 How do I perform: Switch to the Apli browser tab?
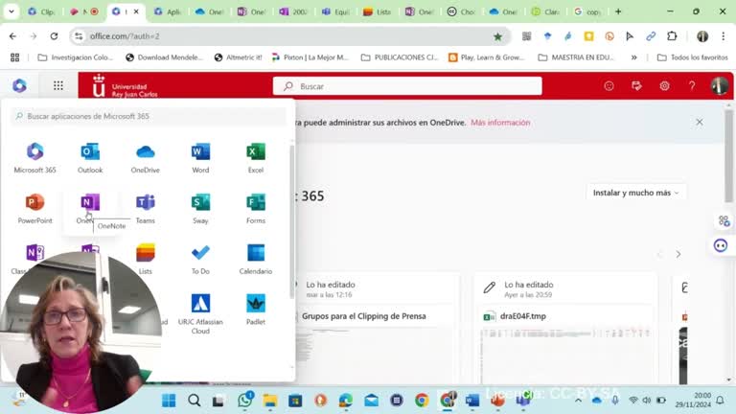168,11
